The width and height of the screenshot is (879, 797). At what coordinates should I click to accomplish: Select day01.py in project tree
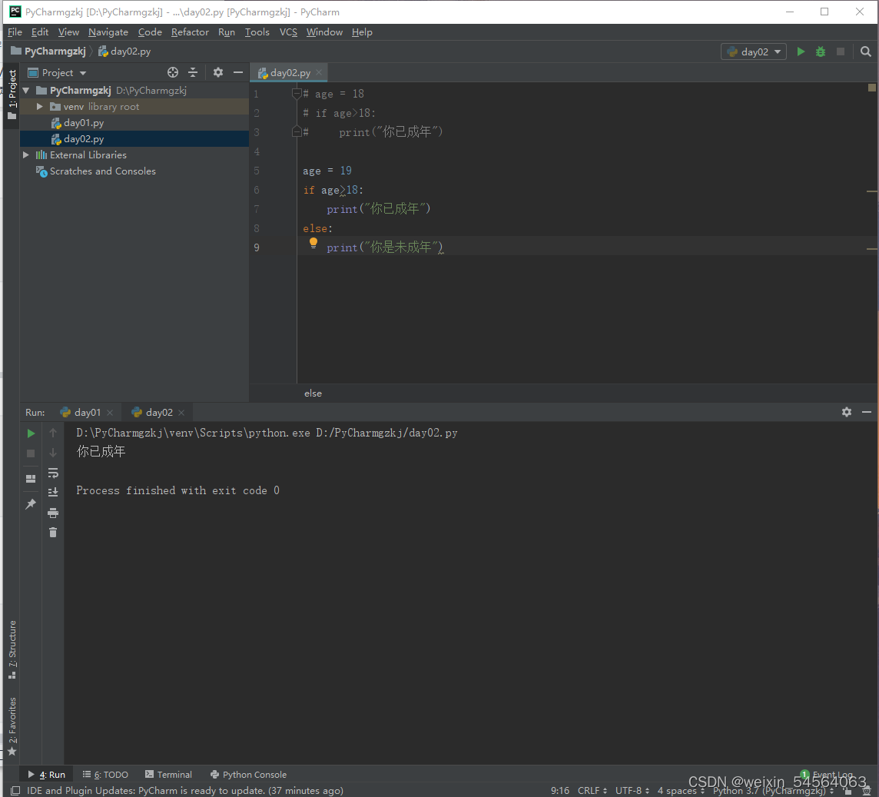point(84,123)
